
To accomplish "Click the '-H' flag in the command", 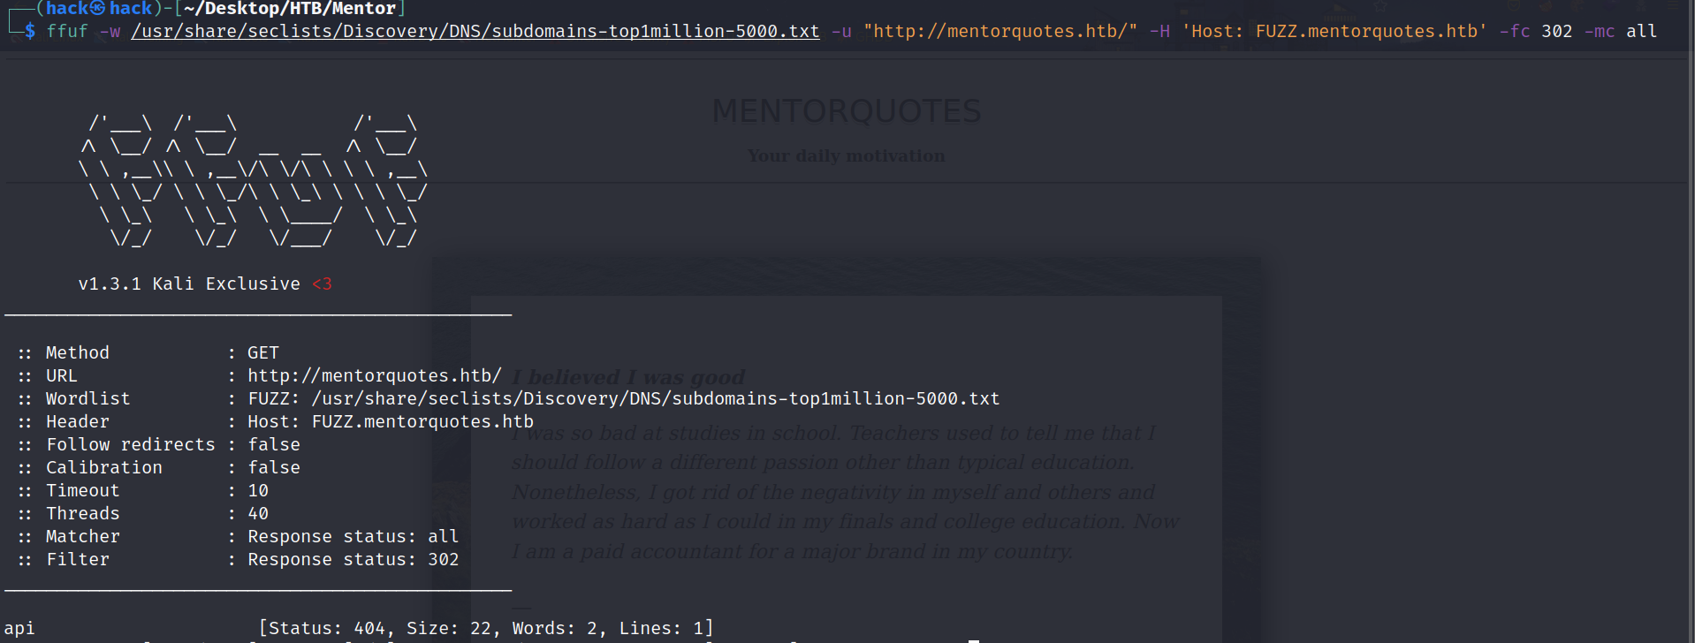I will (x=1159, y=31).
